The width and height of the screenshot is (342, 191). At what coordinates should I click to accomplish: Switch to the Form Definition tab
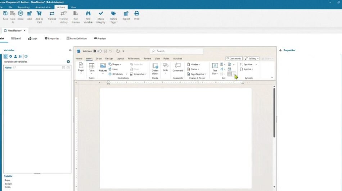coord(76,38)
